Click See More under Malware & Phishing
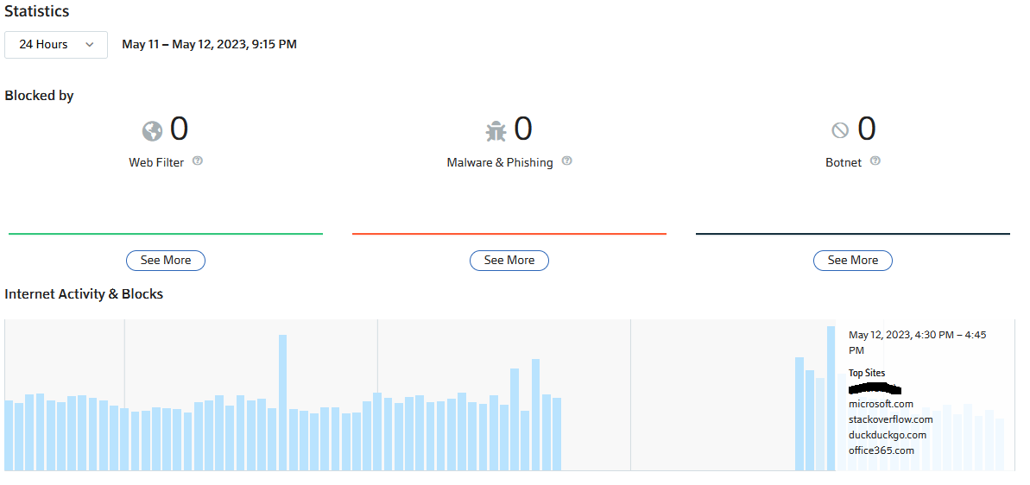 [509, 260]
